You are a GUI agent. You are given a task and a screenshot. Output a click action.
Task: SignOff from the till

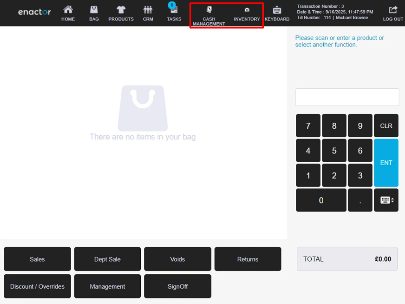click(x=177, y=286)
